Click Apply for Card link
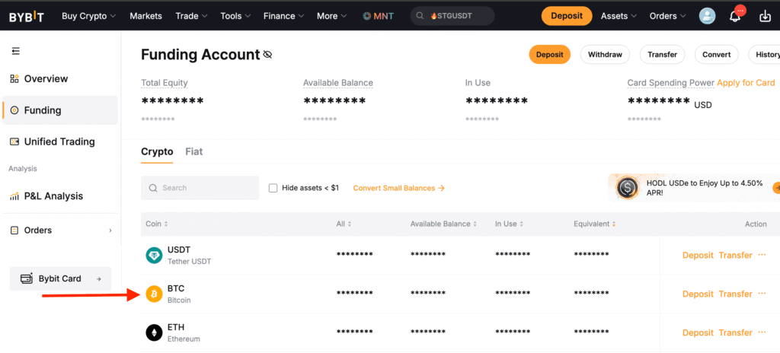This screenshot has height=353, width=780. [746, 83]
